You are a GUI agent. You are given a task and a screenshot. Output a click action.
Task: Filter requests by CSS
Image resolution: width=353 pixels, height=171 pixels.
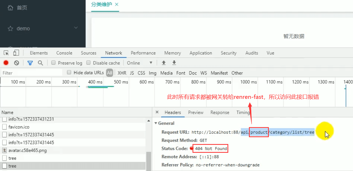141,73
